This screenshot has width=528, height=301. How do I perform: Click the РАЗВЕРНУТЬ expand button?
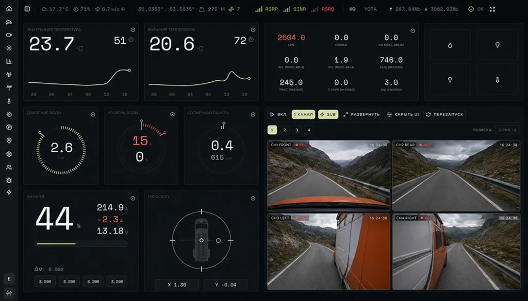coord(361,114)
